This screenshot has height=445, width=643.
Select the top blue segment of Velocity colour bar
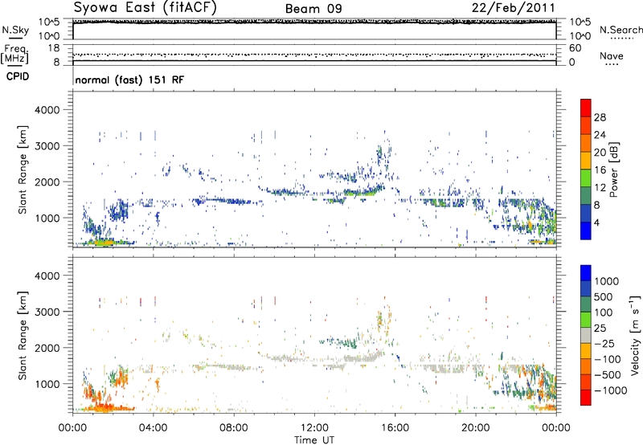tap(586, 273)
